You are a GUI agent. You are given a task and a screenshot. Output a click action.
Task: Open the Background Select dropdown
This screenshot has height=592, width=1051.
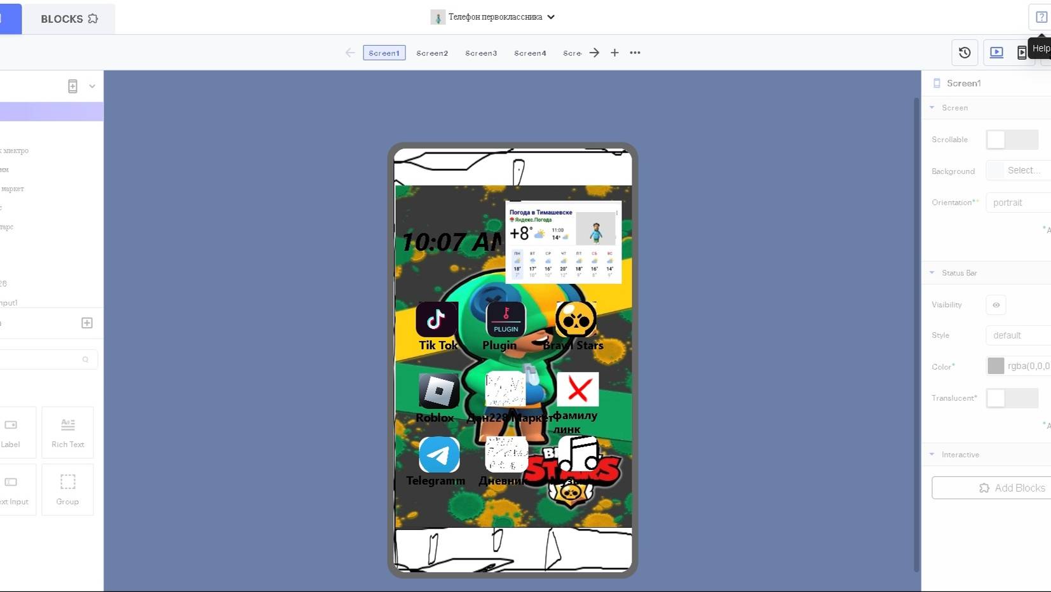[1019, 170]
